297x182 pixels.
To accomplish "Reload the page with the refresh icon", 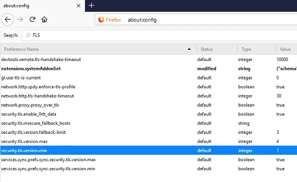I will click(x=32, y=19).
